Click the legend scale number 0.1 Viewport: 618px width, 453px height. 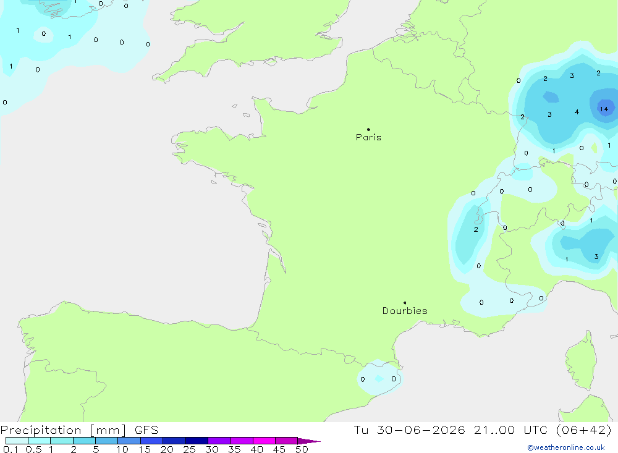[x=11, y=449]
